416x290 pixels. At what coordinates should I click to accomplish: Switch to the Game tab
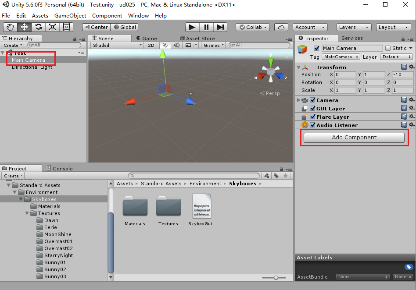[147, 39]
